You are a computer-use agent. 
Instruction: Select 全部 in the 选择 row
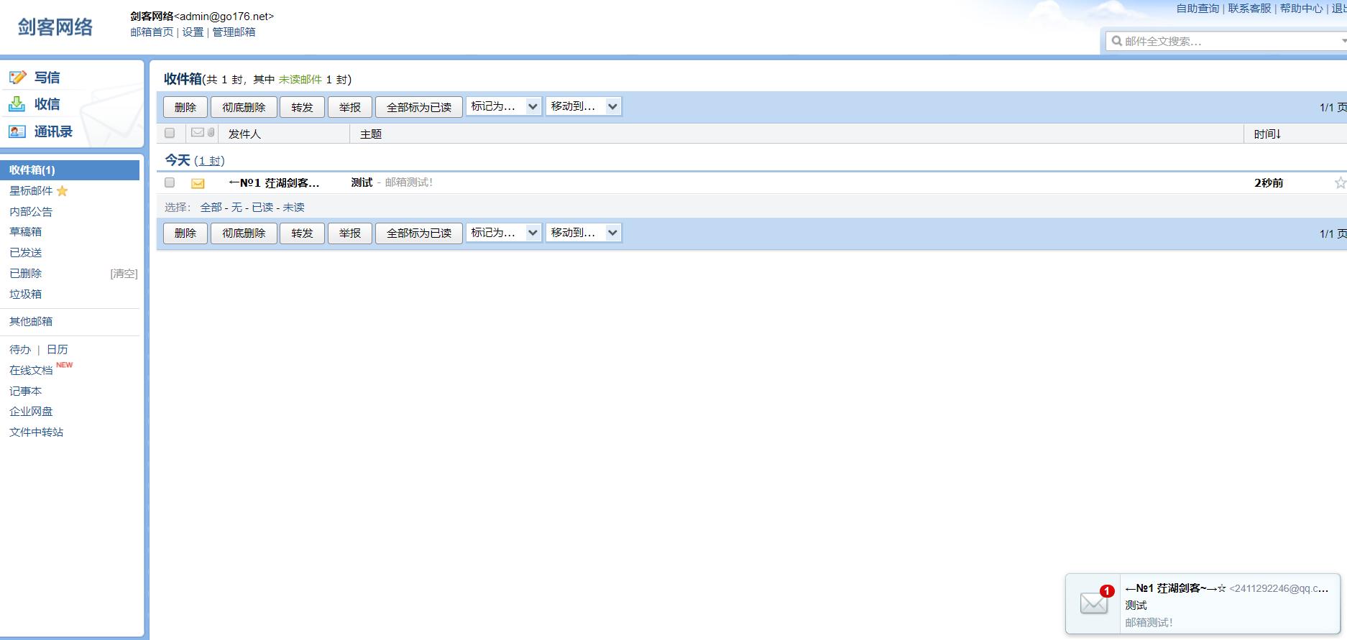coord(211,208)
